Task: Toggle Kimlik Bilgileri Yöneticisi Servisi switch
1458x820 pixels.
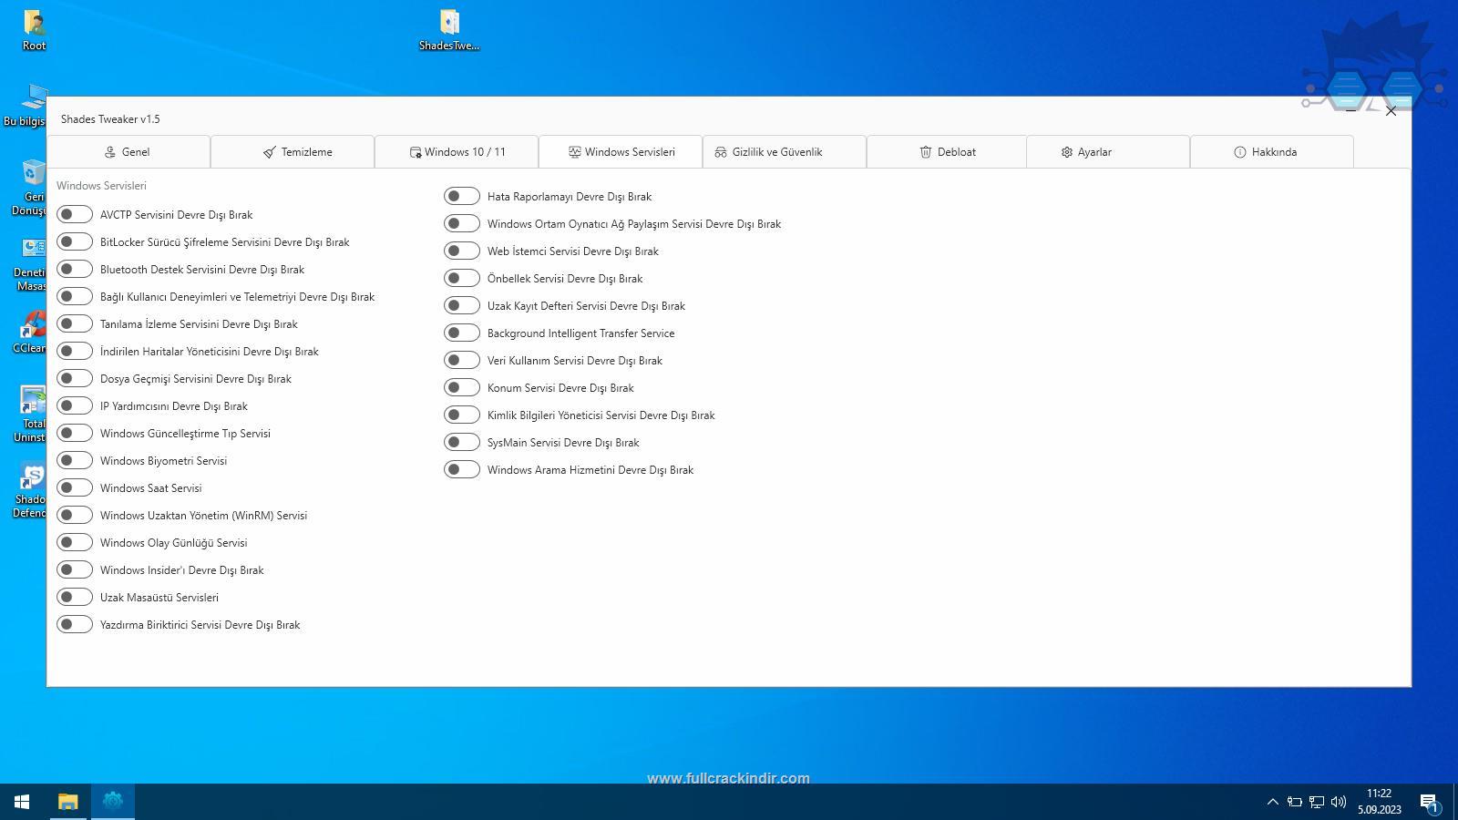Action: pos(462,415)
